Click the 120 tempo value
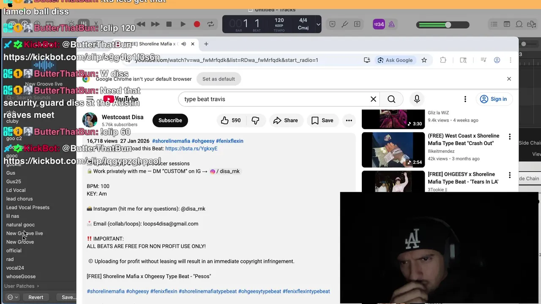This screenshot has width=541, height=304. coord(279,20)
